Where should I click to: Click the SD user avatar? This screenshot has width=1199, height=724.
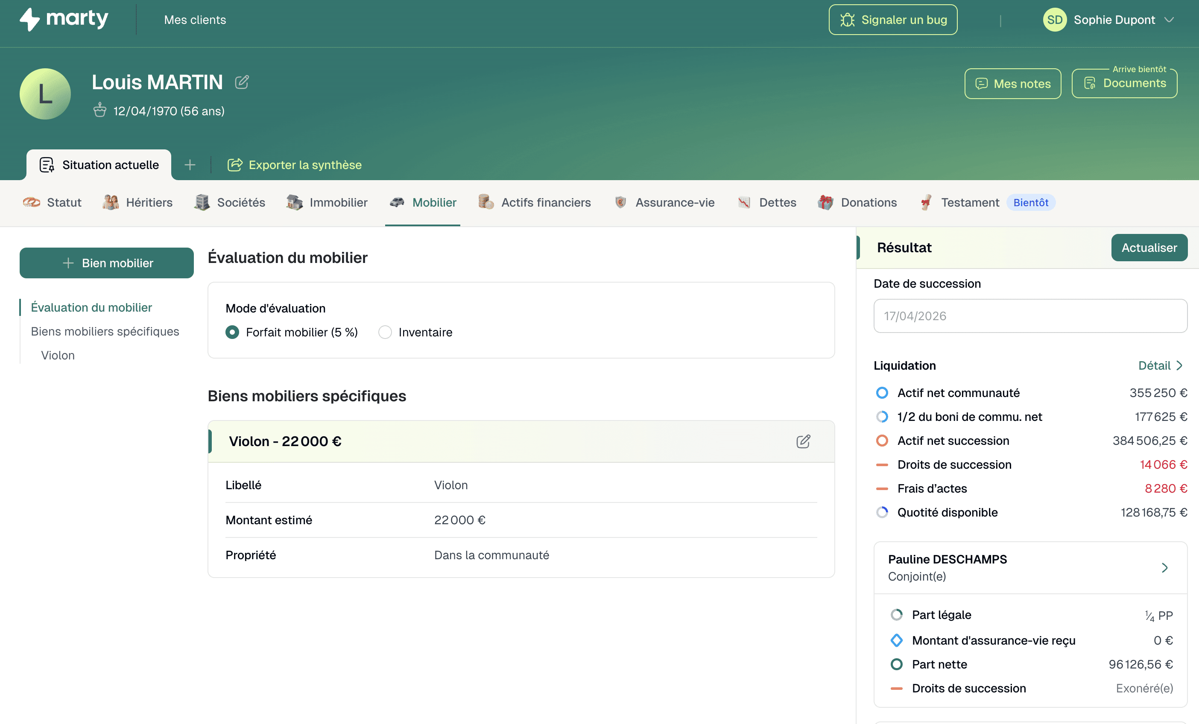pos(1055,20)
